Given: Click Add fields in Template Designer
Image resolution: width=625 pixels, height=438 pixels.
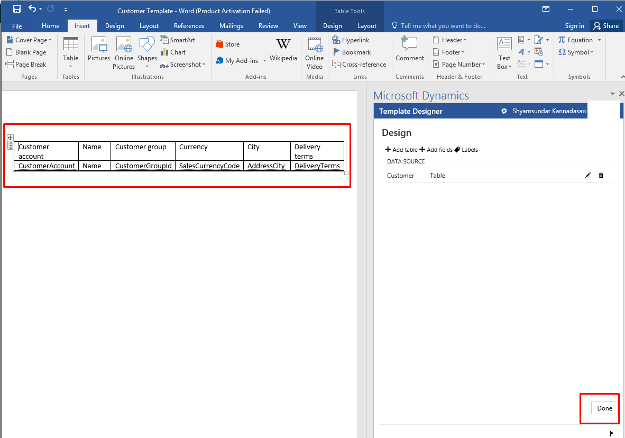Looking at the screenshot, I should (436, 150).
